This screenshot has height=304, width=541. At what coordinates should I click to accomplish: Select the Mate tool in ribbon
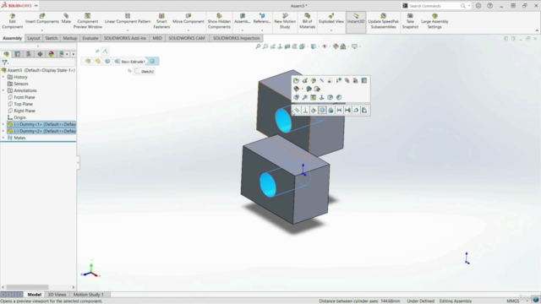66,19
